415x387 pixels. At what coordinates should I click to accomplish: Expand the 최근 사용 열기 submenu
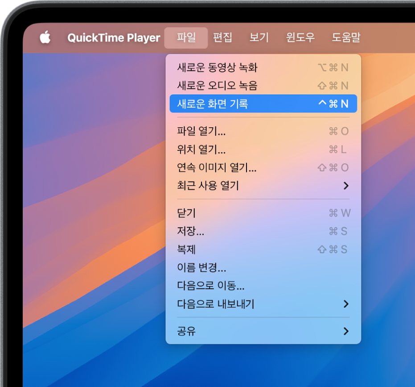[263, 186]
